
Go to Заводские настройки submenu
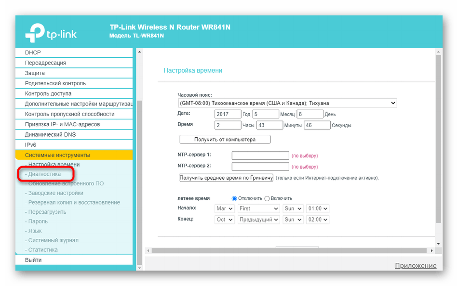tap(55, 193)
